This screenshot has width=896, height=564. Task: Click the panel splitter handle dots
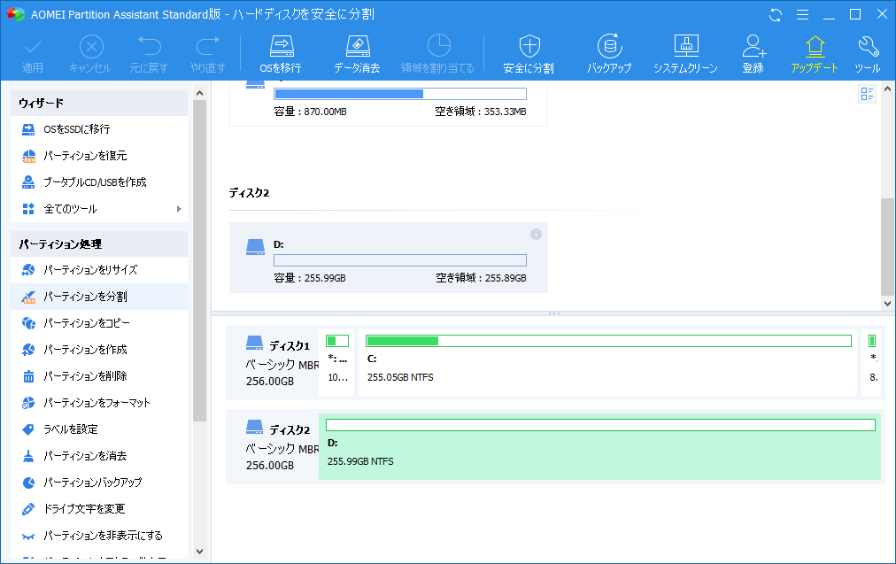click(x=553, y=313)
